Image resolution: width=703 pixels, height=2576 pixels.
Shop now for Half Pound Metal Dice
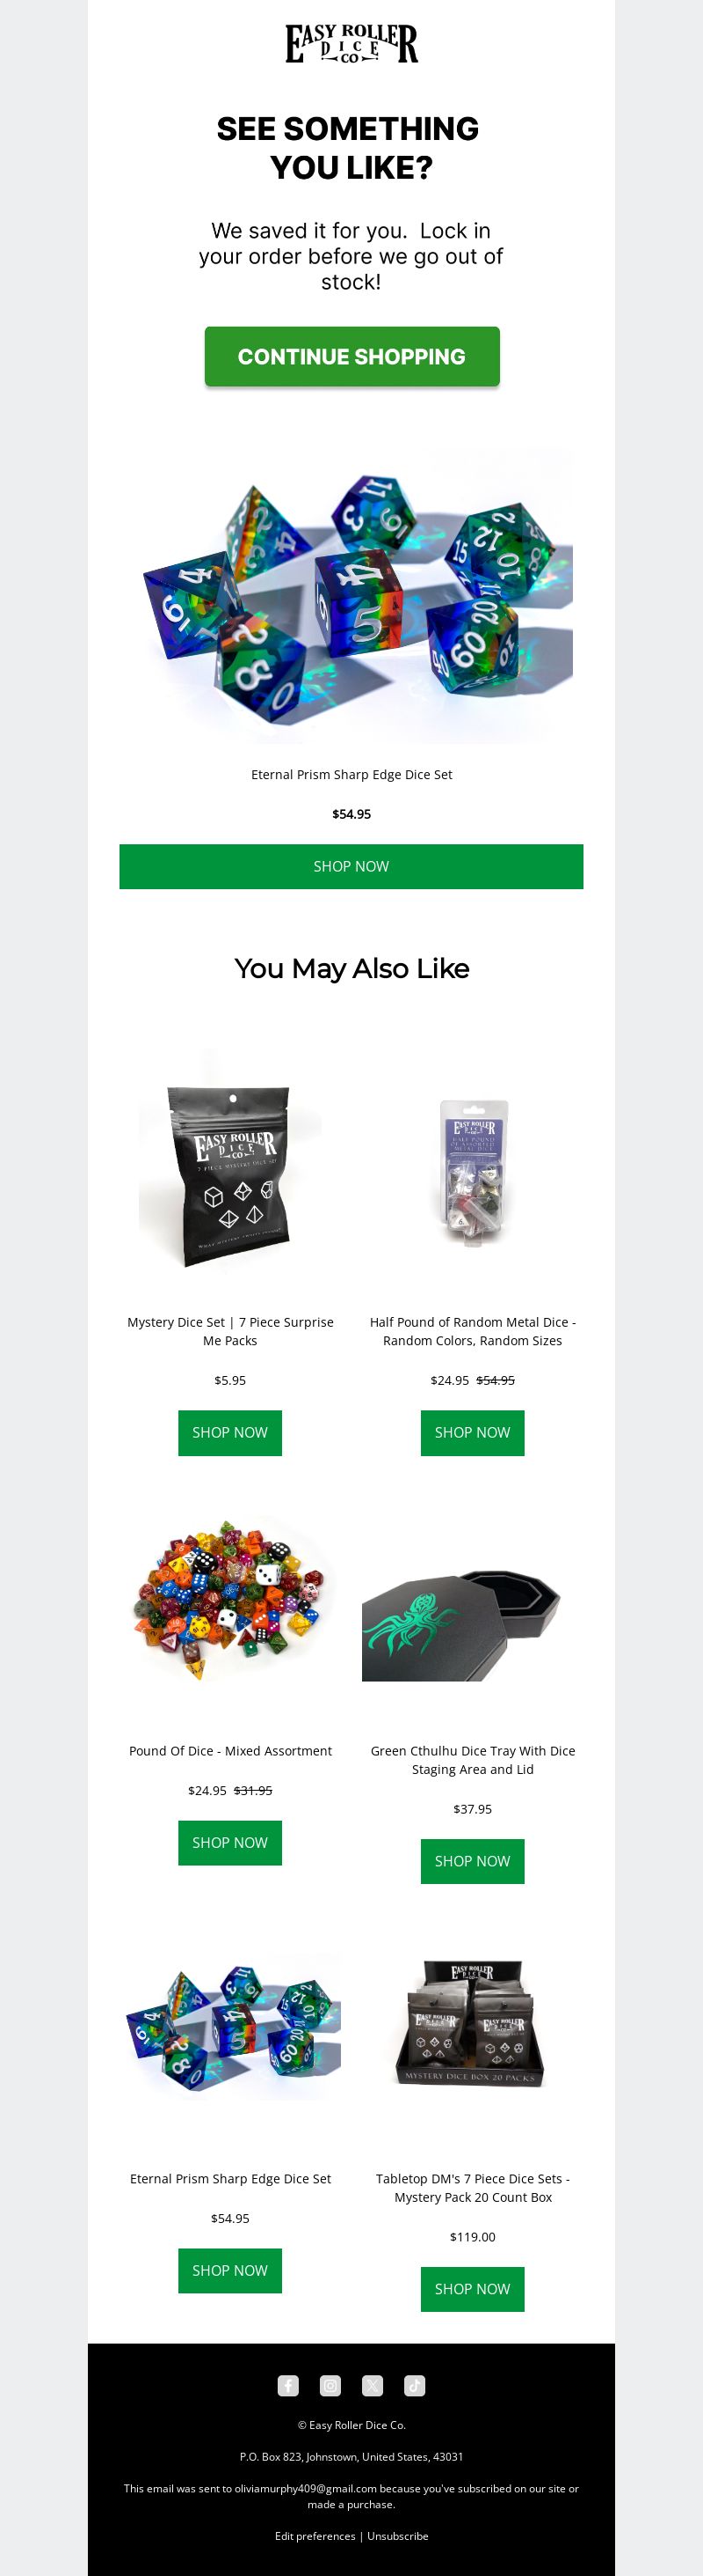click(473, 1432)
